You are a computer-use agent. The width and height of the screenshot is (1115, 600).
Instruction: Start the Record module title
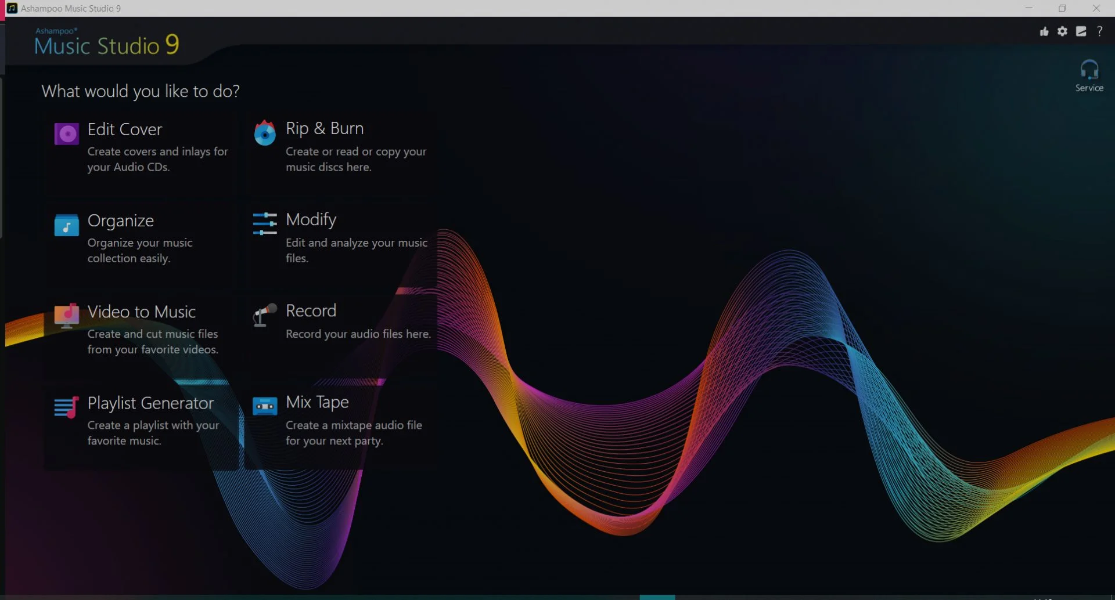tap(311, 310)
